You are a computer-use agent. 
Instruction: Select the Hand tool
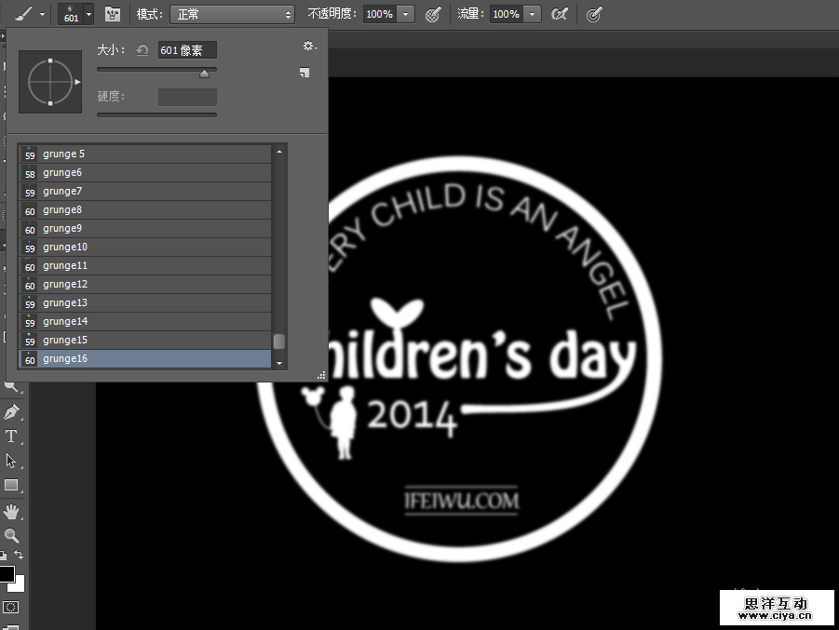[11, 511]
